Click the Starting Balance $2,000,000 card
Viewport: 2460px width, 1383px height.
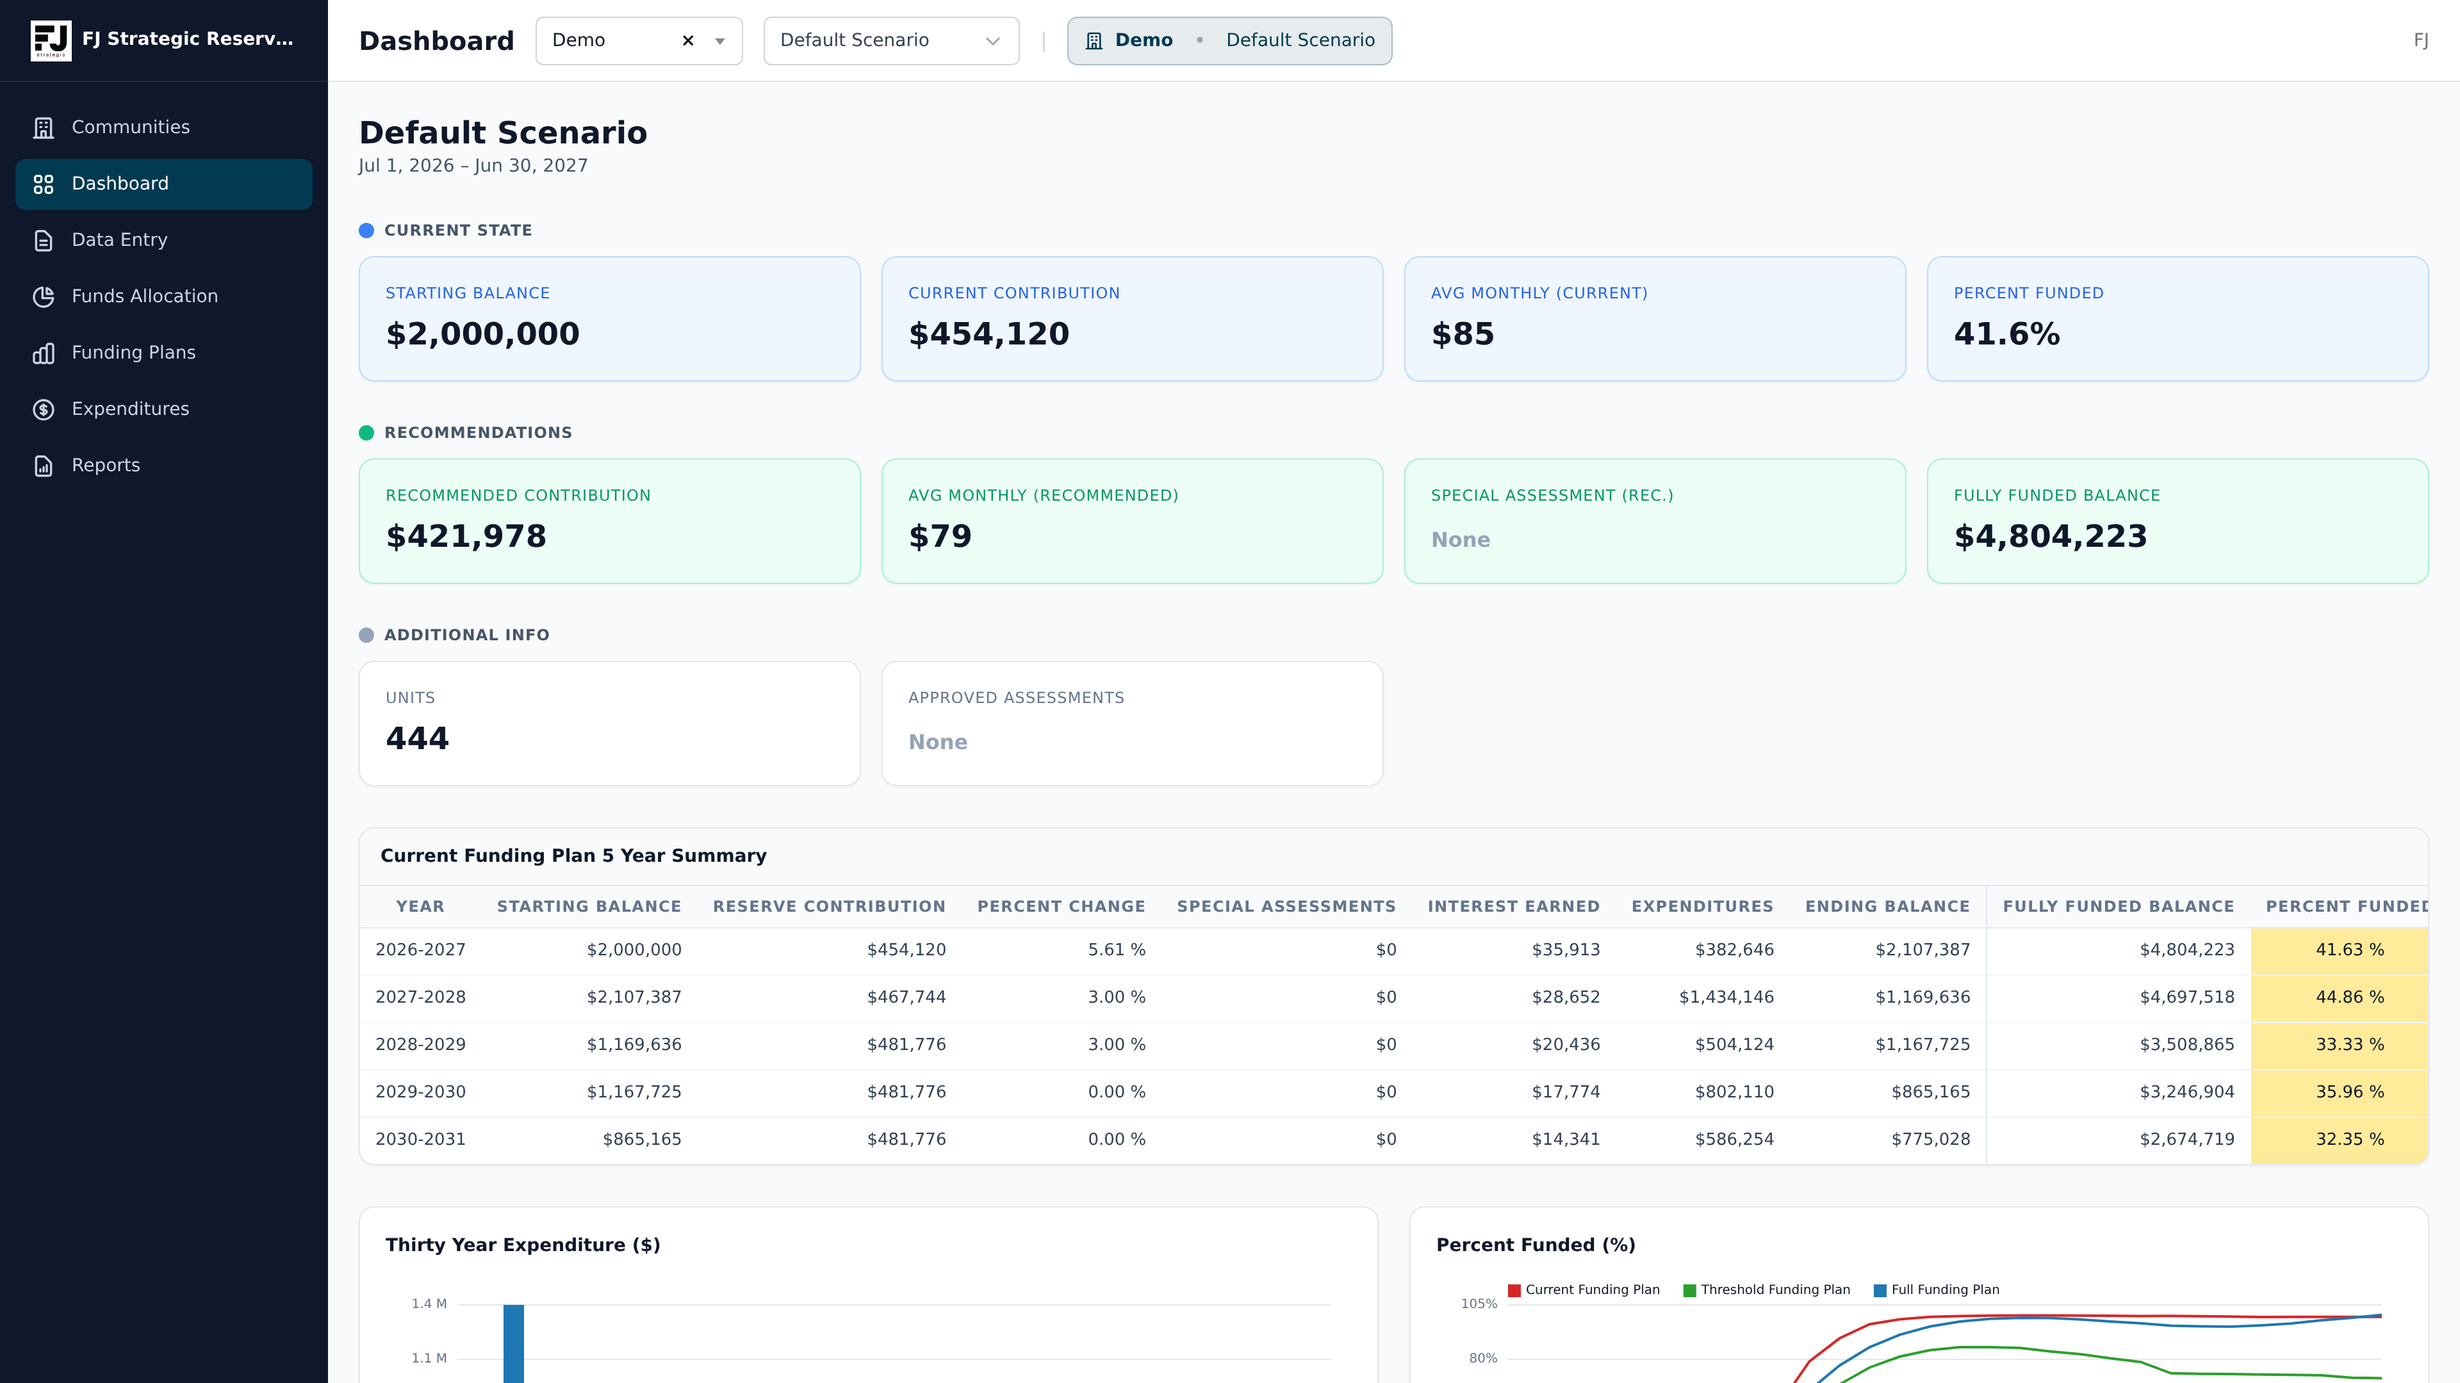click(609, 319)
